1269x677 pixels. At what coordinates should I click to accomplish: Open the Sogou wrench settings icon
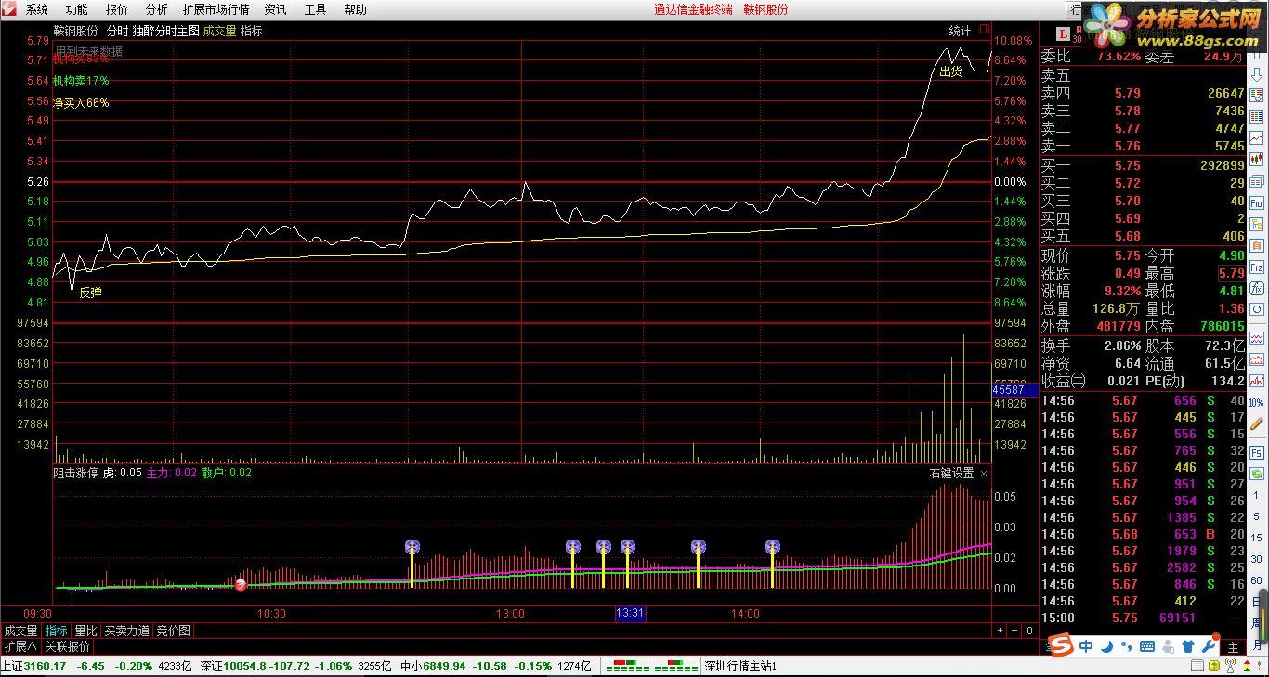1210,645
